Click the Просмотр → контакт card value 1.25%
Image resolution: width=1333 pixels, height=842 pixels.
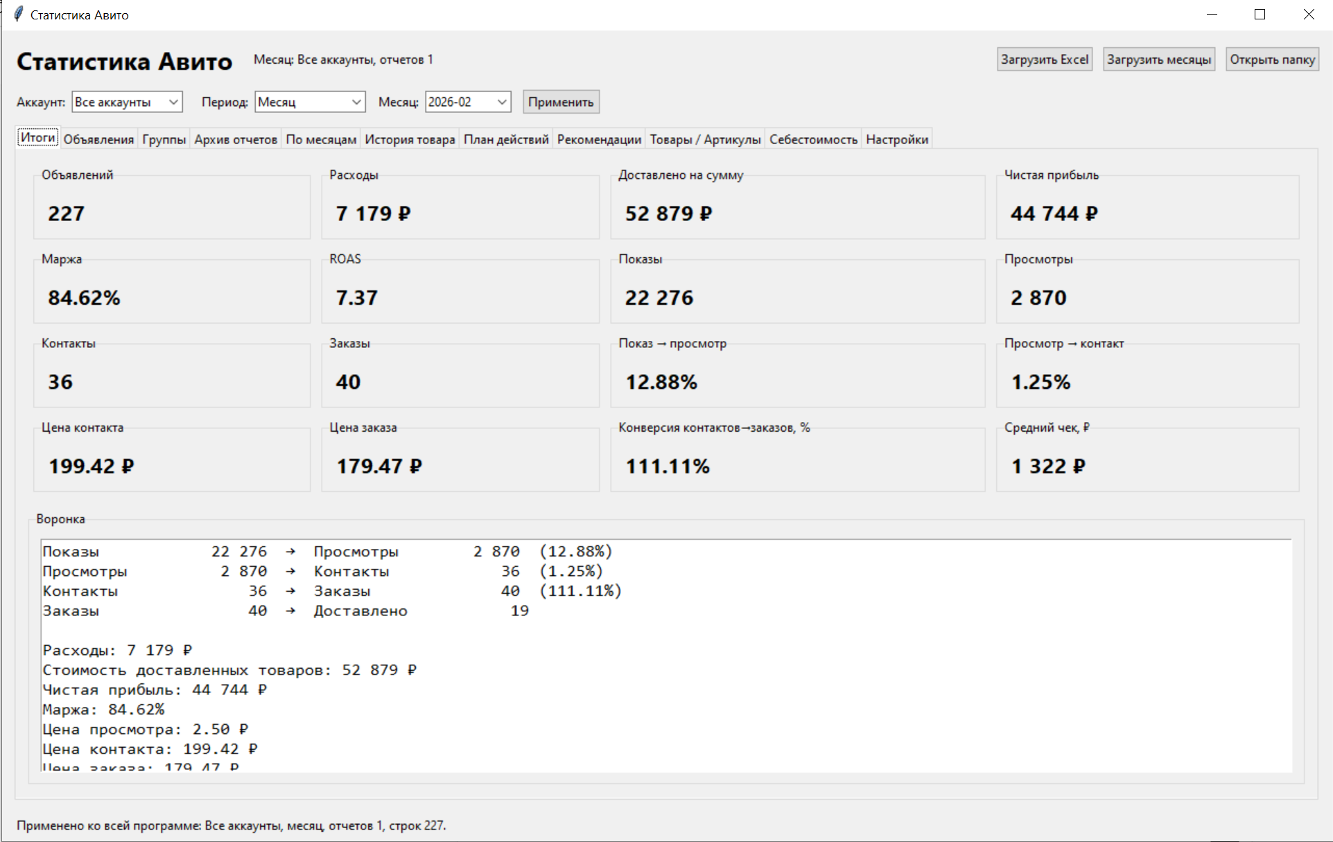tap(1040, 382)
